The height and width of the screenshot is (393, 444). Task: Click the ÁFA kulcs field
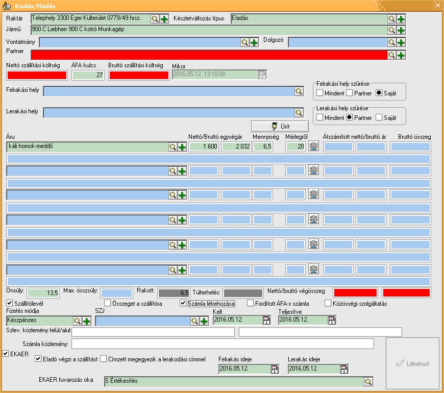click(88, 76)
